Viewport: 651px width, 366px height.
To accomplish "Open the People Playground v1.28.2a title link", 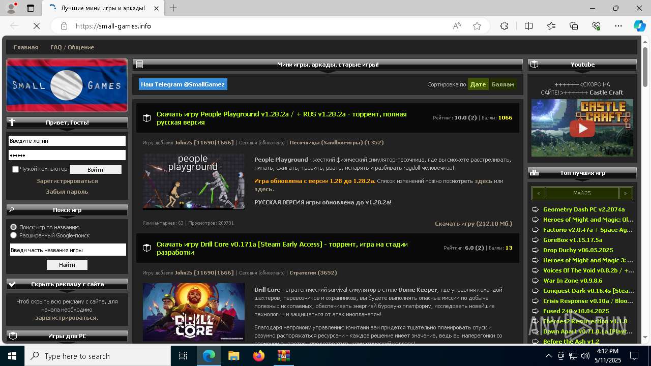I will pos(281,118).
